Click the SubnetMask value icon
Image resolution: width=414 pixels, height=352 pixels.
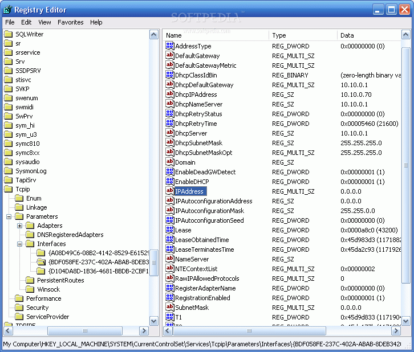[170, 308]
